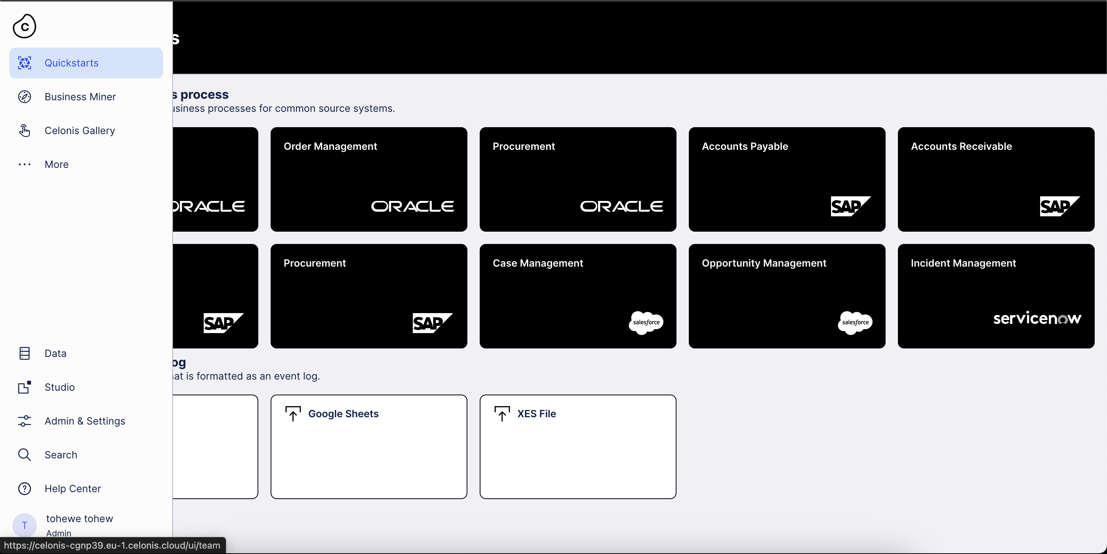Click the Salesforce logo on Case Management
This screenshot has width=1107, height=554.
pos(646,322)
